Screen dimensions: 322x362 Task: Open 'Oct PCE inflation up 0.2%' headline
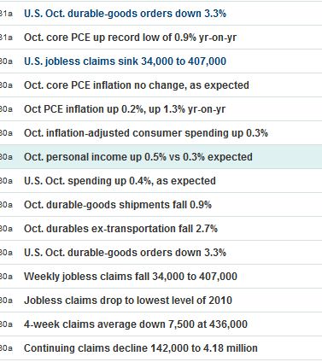pyautogui.click(x=125, y=109)
